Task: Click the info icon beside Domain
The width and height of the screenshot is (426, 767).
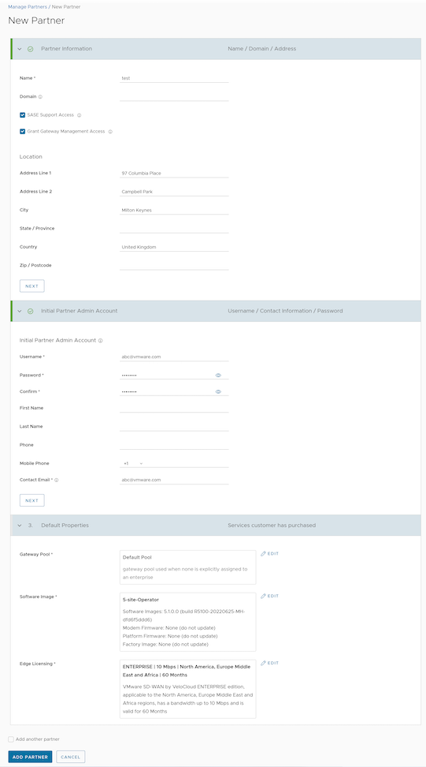Action: (40, 97)
